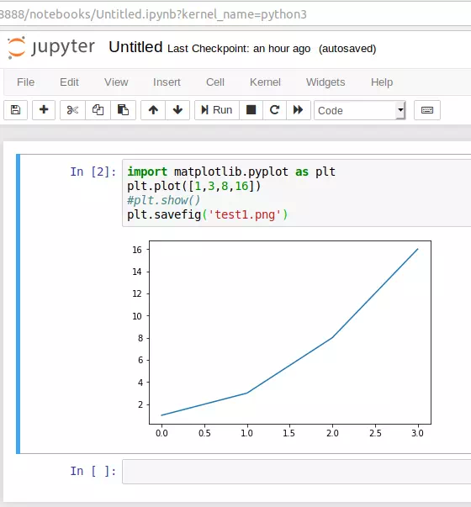This screenshot has height=507, width=471.
Task: Cut selected cells with scissors icon
Action: click(72, 110)
